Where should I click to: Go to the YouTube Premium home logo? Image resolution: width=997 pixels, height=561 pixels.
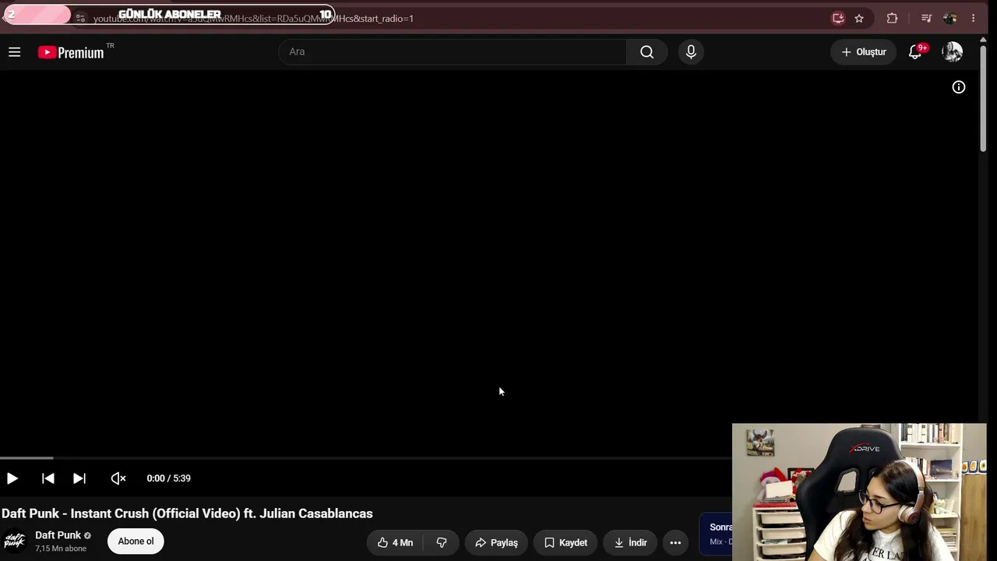point(71,52)
